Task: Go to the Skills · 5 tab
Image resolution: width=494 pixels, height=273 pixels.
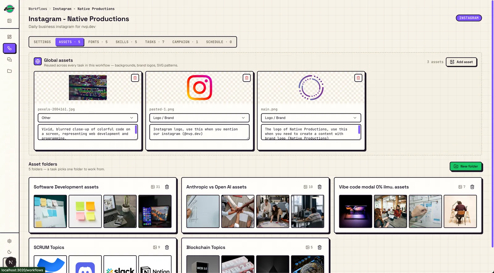Action: [x=126, y=42]
